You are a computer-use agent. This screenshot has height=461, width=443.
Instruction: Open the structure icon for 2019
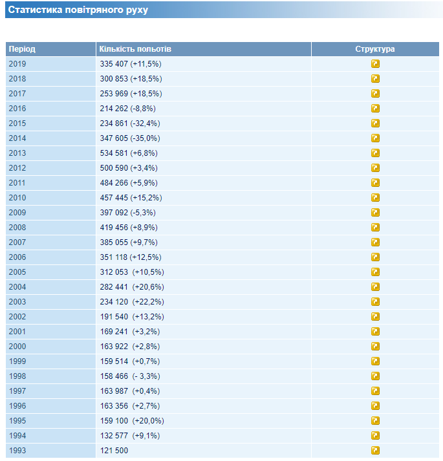375,64
